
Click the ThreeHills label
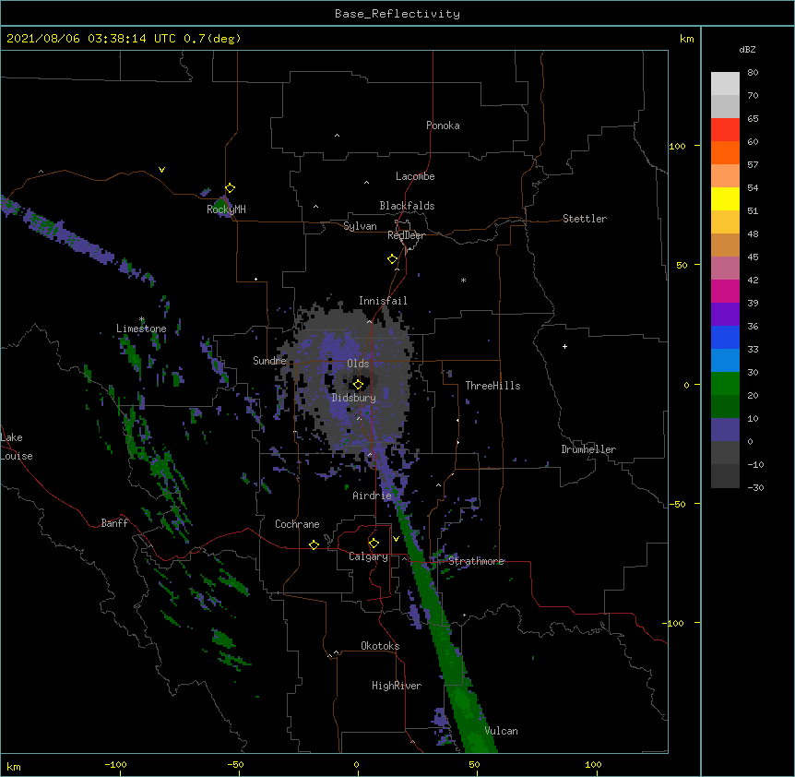click(x=492, y=386)
